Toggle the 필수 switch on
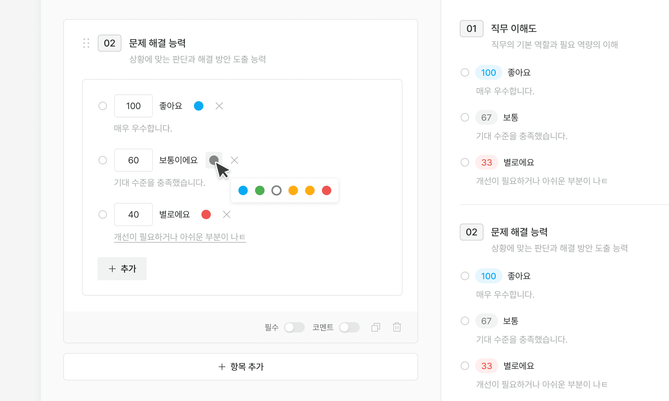 click(294, 327)
